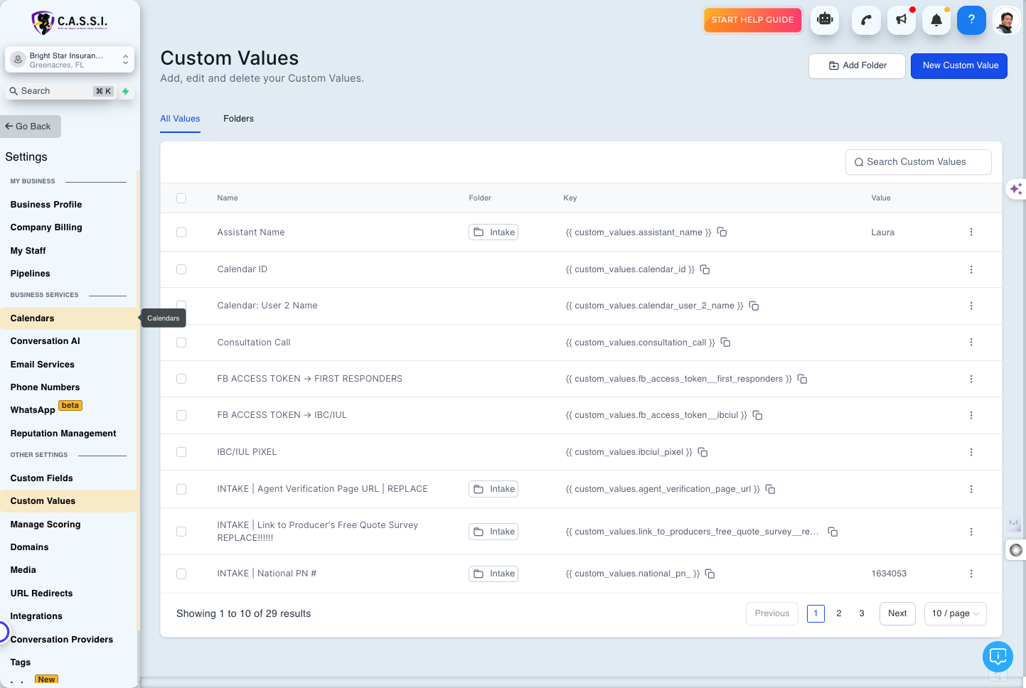
Task: Open the chat support widget icon
Action: (x=998, y=656)
